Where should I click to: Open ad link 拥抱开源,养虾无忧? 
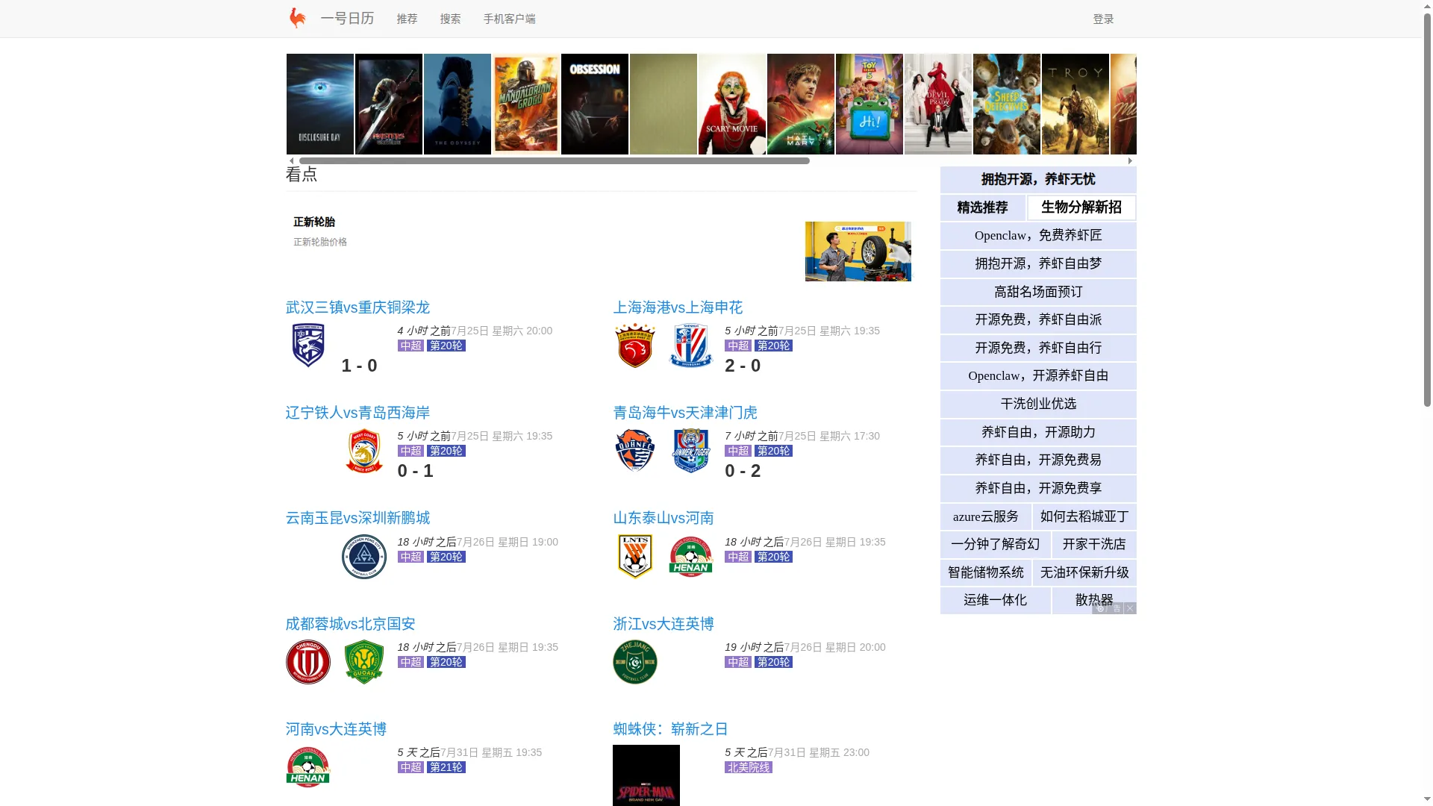click(1038, 179)
